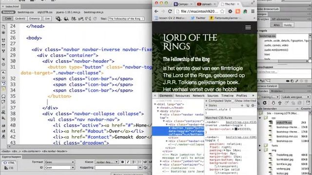This screenshot has height=175, width=312.
Task: Open the Profiles tab in DevTools
Action: point(242,96)
